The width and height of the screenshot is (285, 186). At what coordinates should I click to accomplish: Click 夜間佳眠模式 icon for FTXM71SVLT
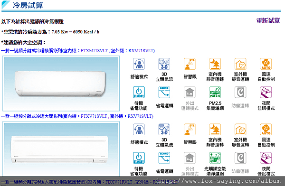(266, 93)
